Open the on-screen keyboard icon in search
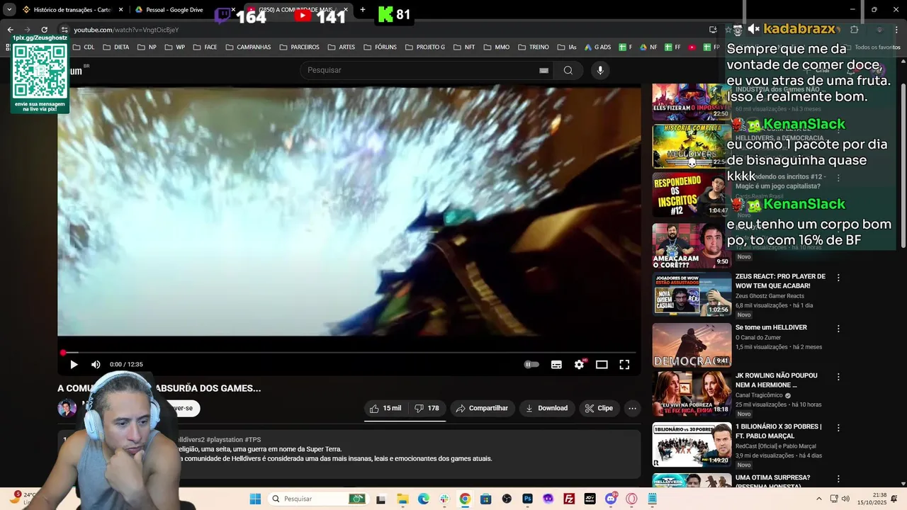 click(543, 70)
